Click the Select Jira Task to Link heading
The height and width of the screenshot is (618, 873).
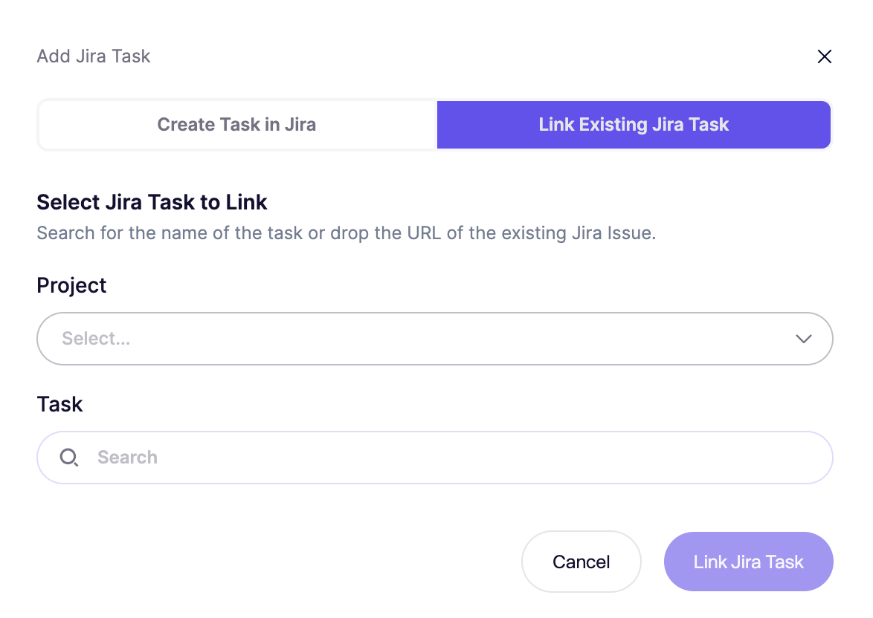click(x=152, y=202)
